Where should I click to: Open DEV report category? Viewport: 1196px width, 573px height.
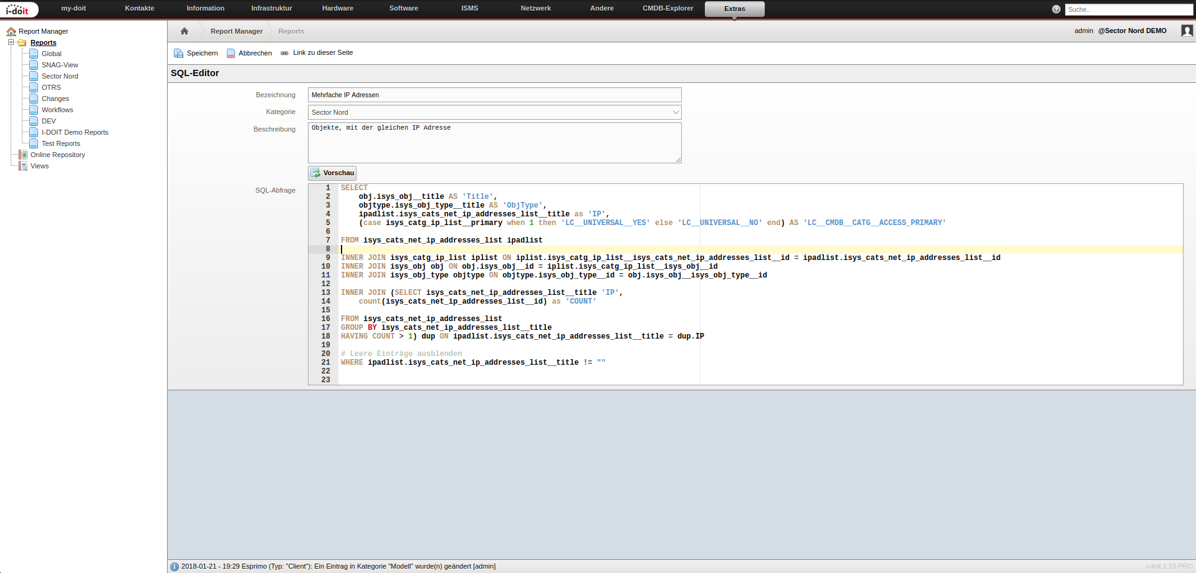49,121
